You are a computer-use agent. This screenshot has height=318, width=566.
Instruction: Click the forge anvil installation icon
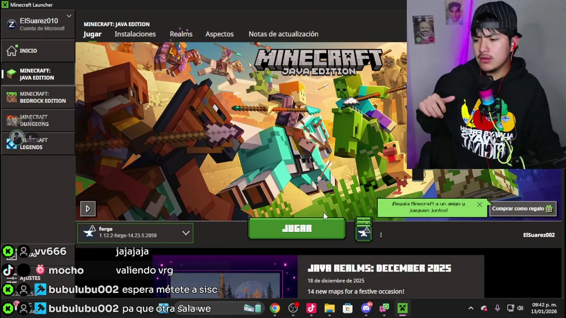[x=90, y=232]
